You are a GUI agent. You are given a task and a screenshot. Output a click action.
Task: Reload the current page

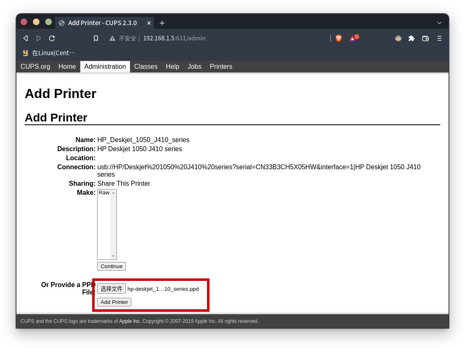[x=52, y=38]
